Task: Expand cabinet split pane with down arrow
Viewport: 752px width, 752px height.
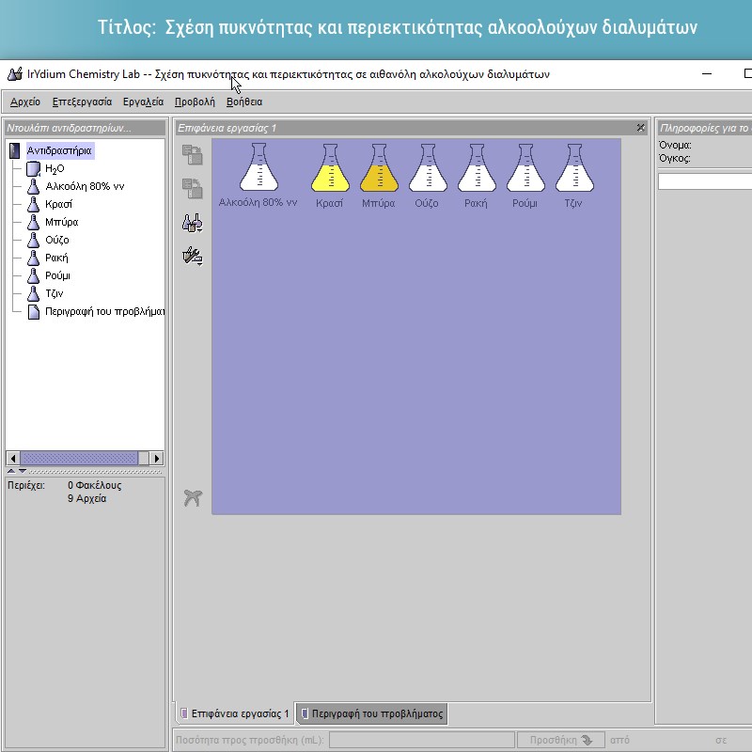Action: coord(22,471)
